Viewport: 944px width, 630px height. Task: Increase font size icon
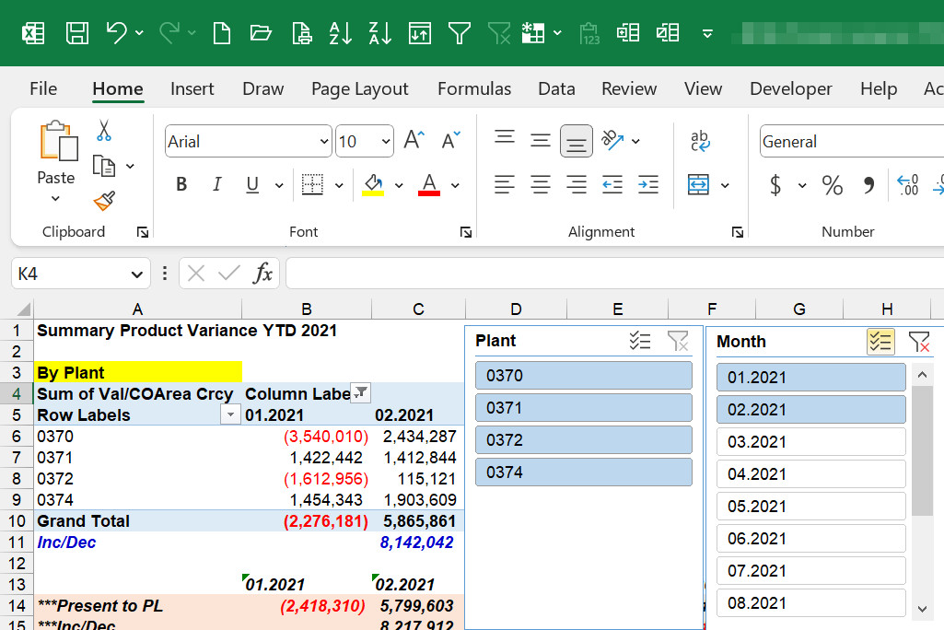(x=414, y=140)
